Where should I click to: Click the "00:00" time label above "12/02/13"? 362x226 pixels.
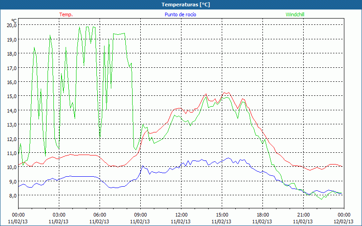pyautogui.click(x=344, y=215)
